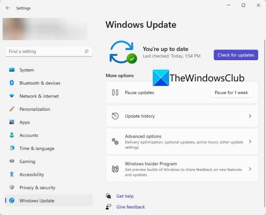Click Pause for 1 week button
The width and height of the screenshot is (266, 215).
pos(231,92)
